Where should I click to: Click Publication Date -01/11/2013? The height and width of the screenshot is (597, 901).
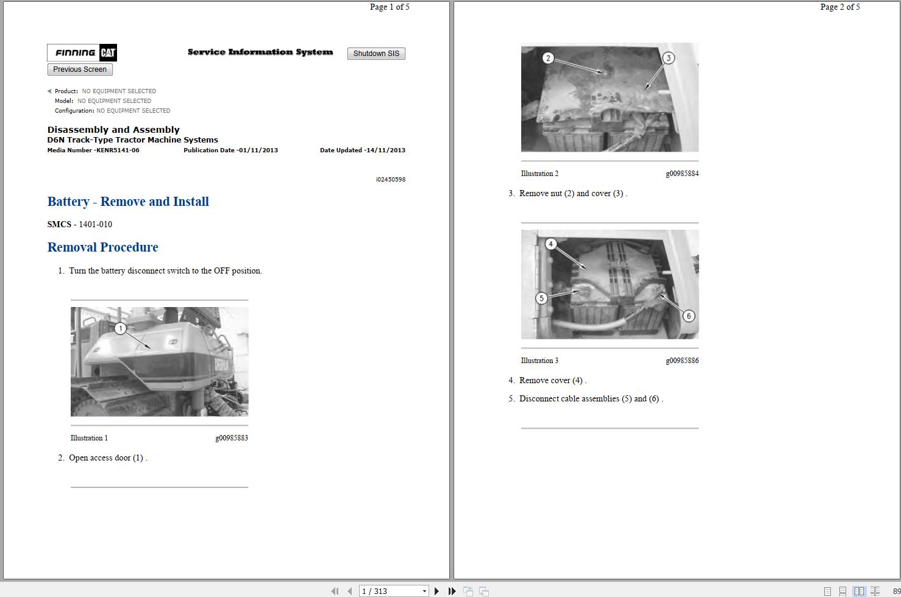[x=230, y=150]
